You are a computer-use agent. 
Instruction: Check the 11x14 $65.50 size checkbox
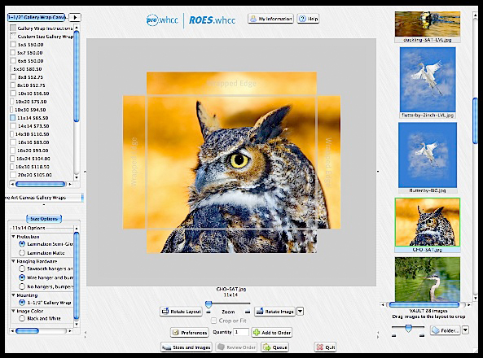tap(13, 118)
